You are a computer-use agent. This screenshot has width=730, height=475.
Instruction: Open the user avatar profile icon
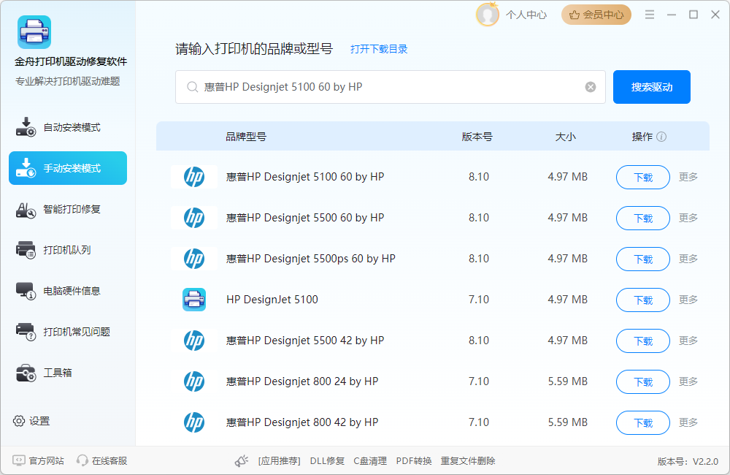click(x=488, y=15)
